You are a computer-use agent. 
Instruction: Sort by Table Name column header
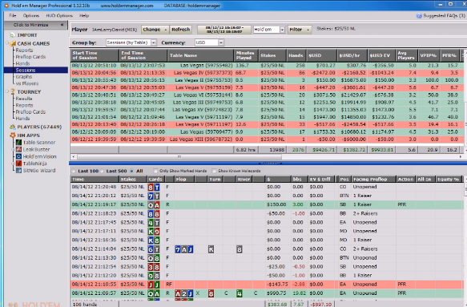click(200, 55)
